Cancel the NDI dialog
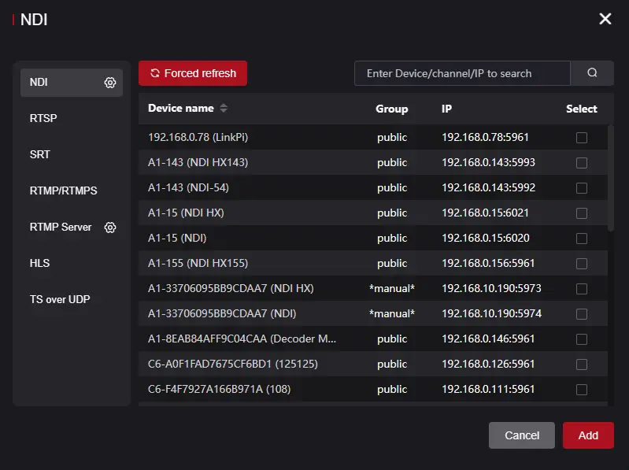629x470 pixels. pos(522,435)
